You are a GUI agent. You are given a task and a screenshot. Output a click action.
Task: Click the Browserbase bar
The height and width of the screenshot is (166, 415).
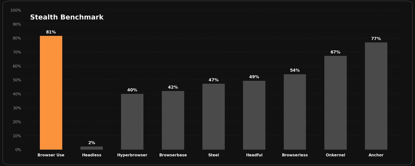[173, 120]
